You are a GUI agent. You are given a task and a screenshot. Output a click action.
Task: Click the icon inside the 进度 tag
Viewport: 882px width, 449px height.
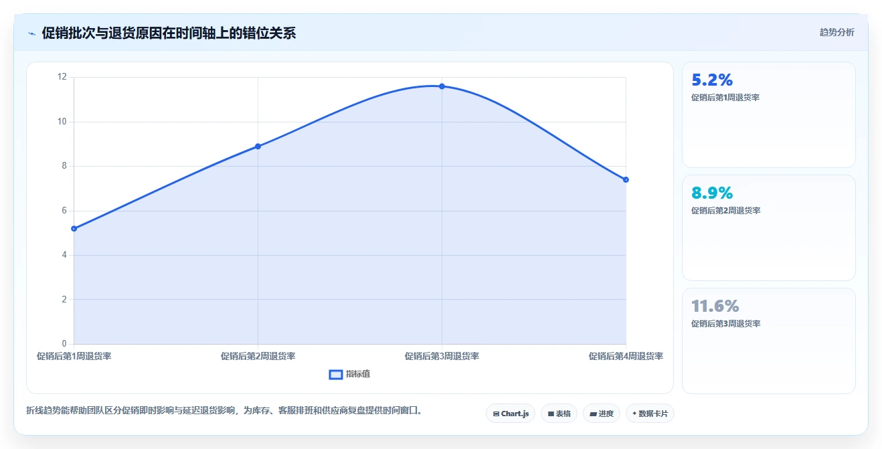coord(594,414)
